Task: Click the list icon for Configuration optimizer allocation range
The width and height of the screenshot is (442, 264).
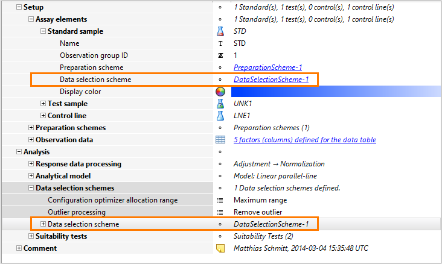Action: pyautogui.click(x=220, y=200)
